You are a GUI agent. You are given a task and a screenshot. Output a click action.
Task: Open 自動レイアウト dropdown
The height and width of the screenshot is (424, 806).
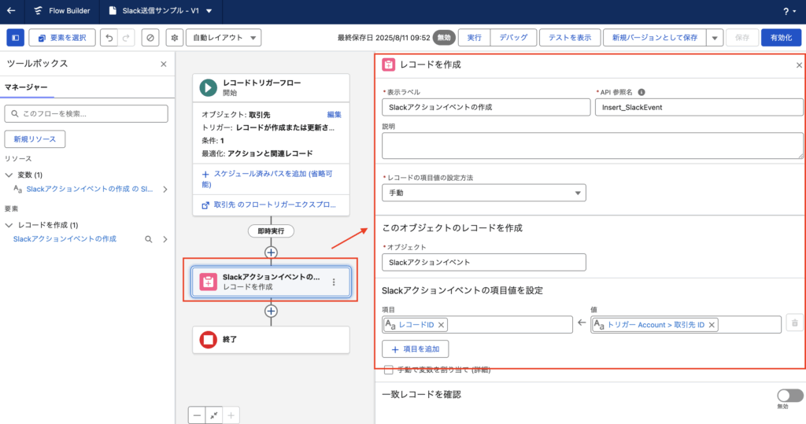click(223, 38)
